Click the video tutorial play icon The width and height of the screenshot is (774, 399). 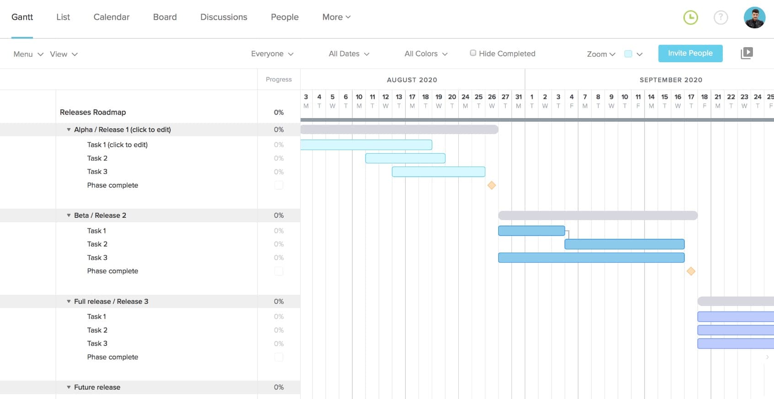[747, 53]
